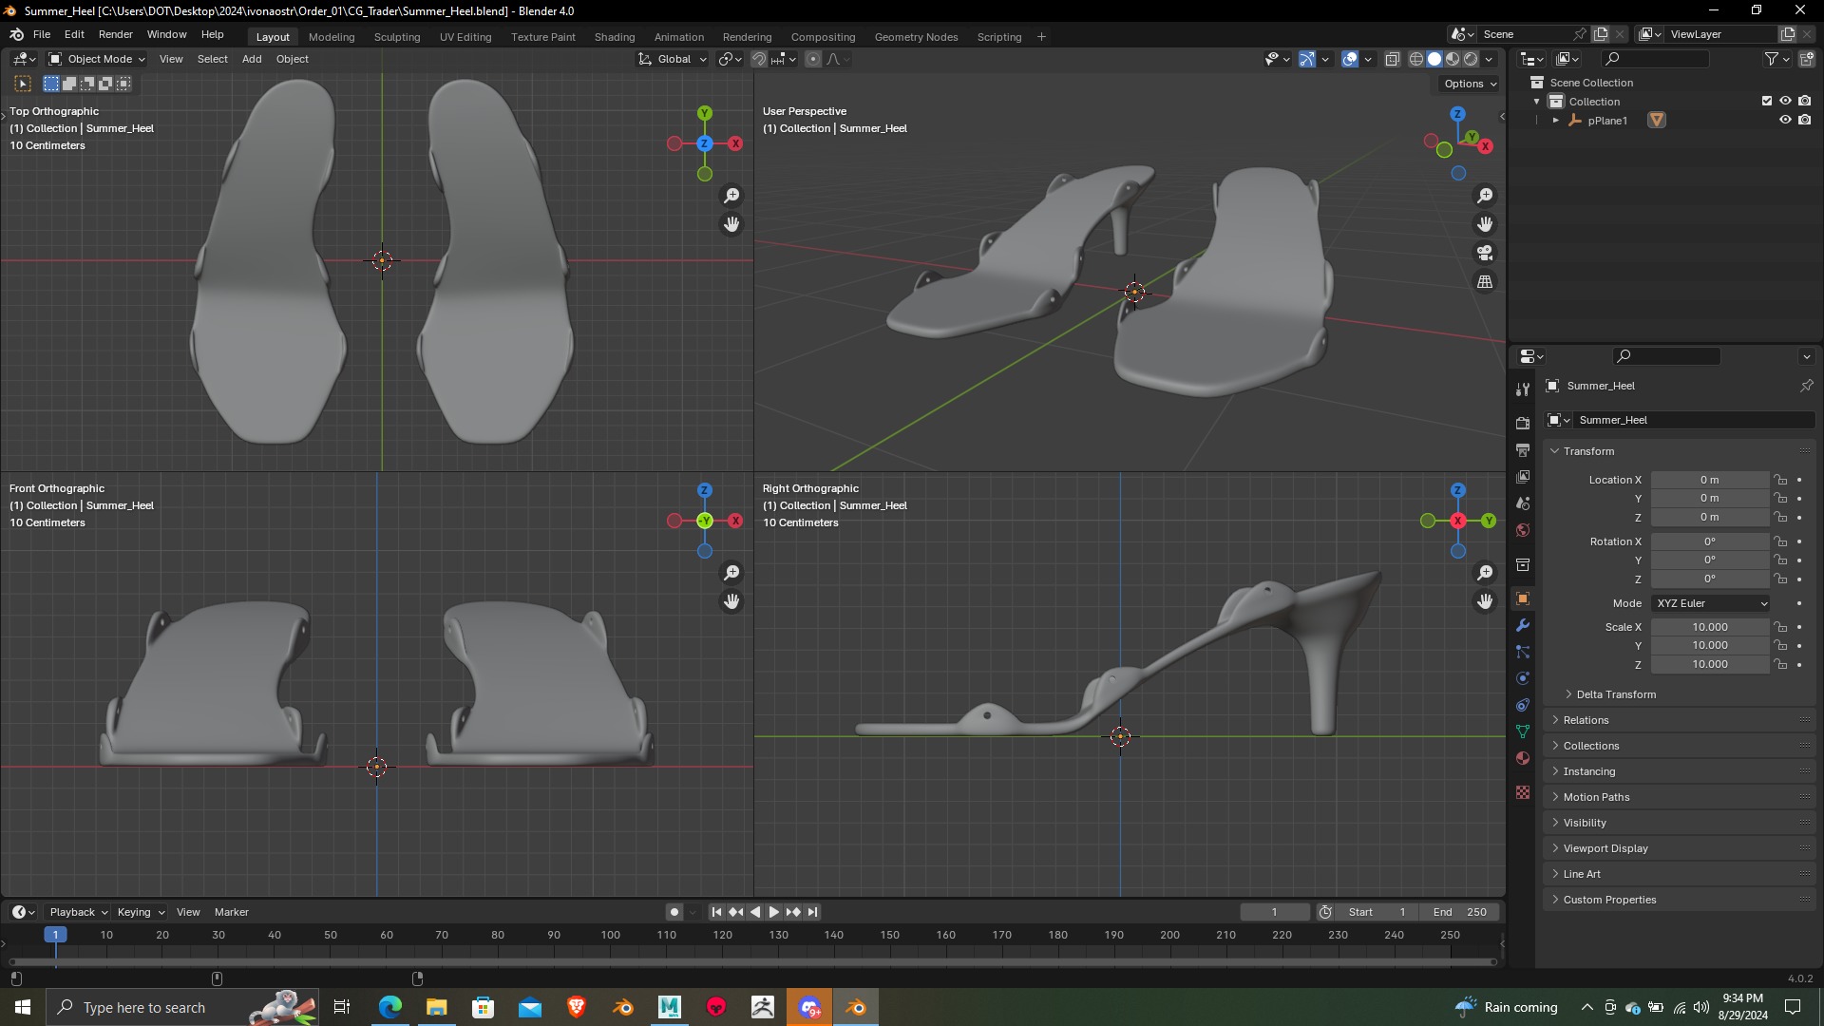Collapse Collection in outliner tree
1824x1026 pixels.
(x=1536, y=102)
